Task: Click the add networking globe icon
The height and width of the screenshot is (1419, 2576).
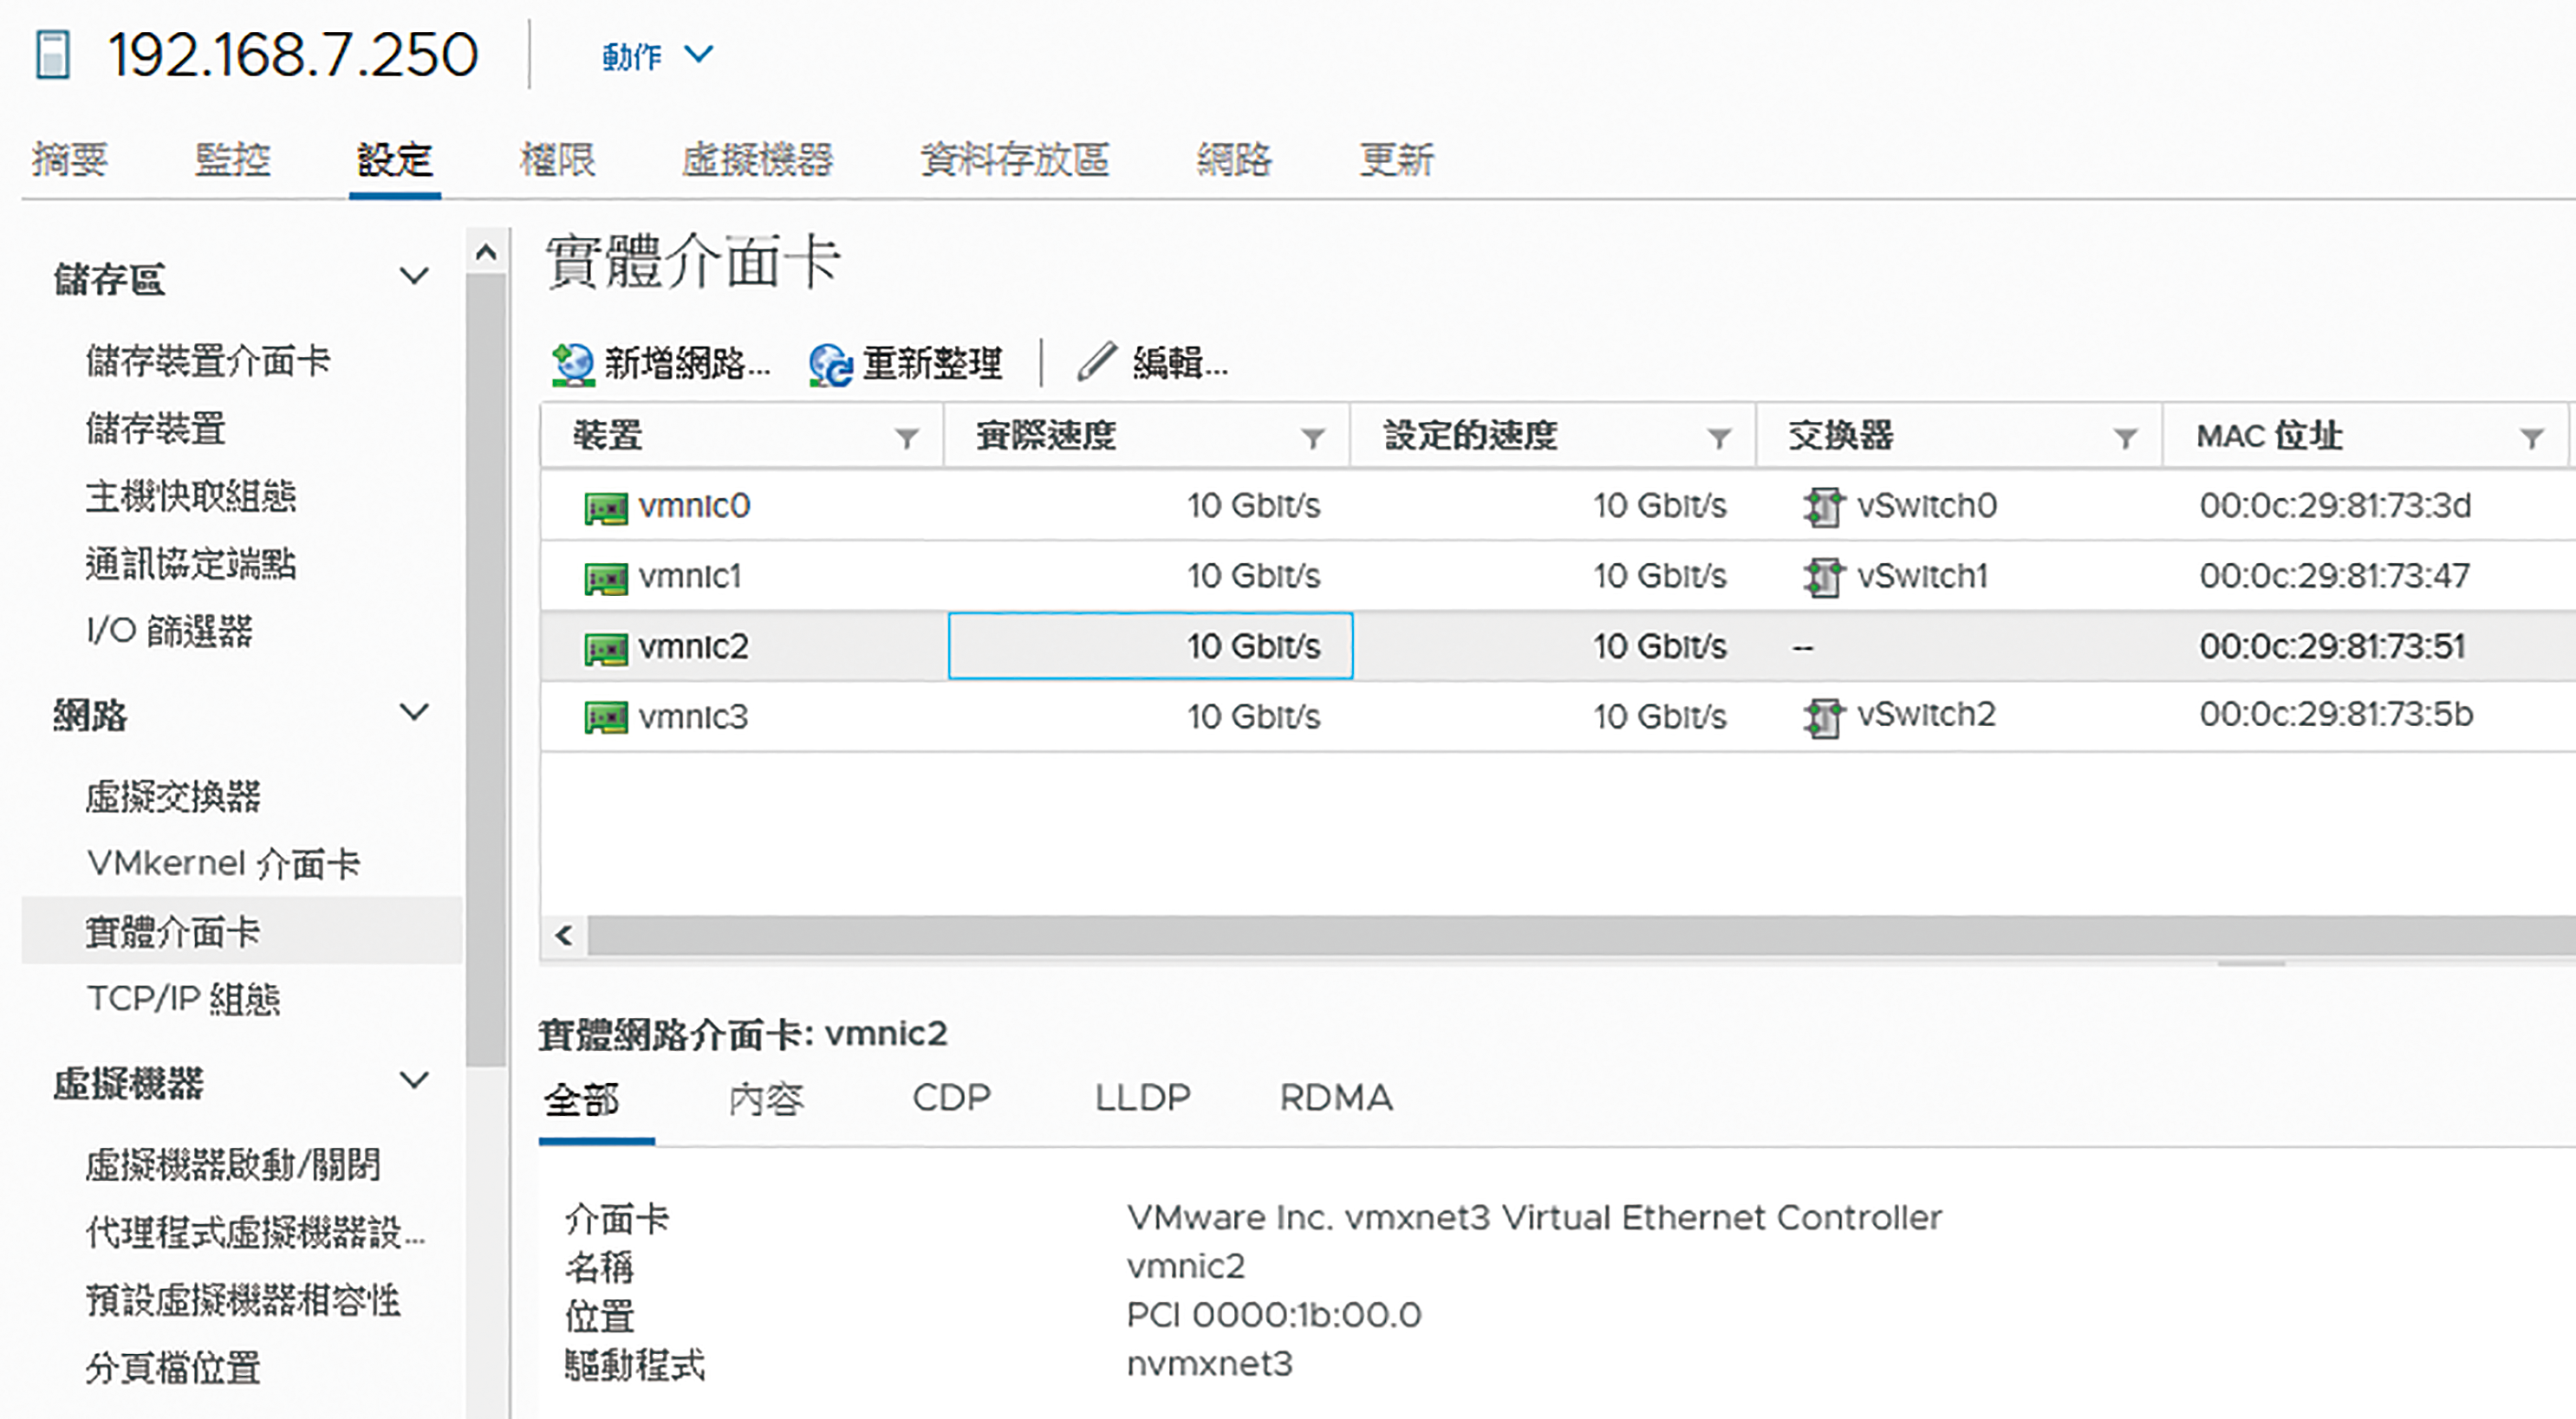Action: click(x=573, y=364)
